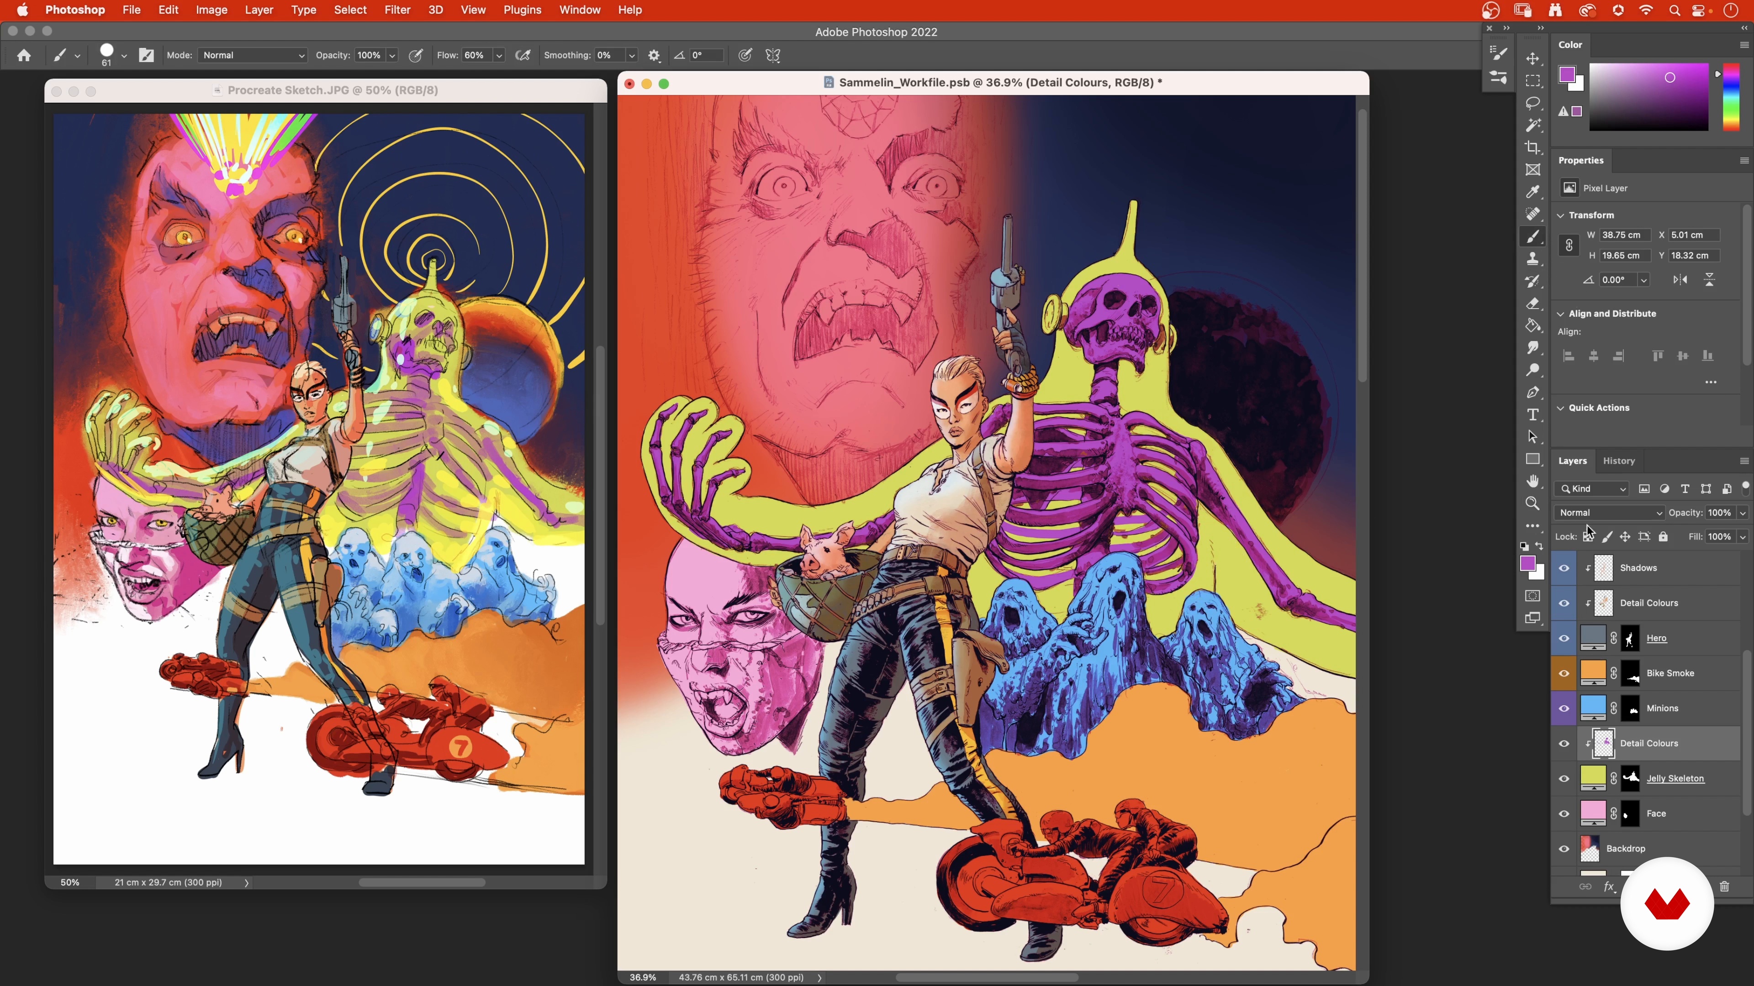Hide the Minions layer
The height and width of the screenshot is (986, 1754).
coord(1564,708)
